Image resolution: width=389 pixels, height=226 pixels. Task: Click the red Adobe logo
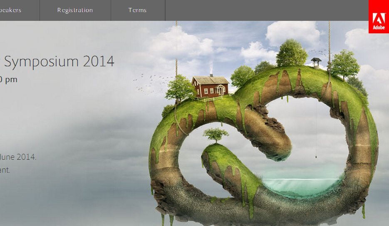point(379,17)
